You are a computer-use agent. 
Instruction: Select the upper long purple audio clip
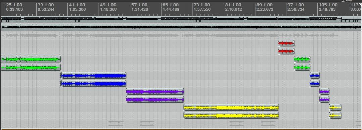click(155, 92)
